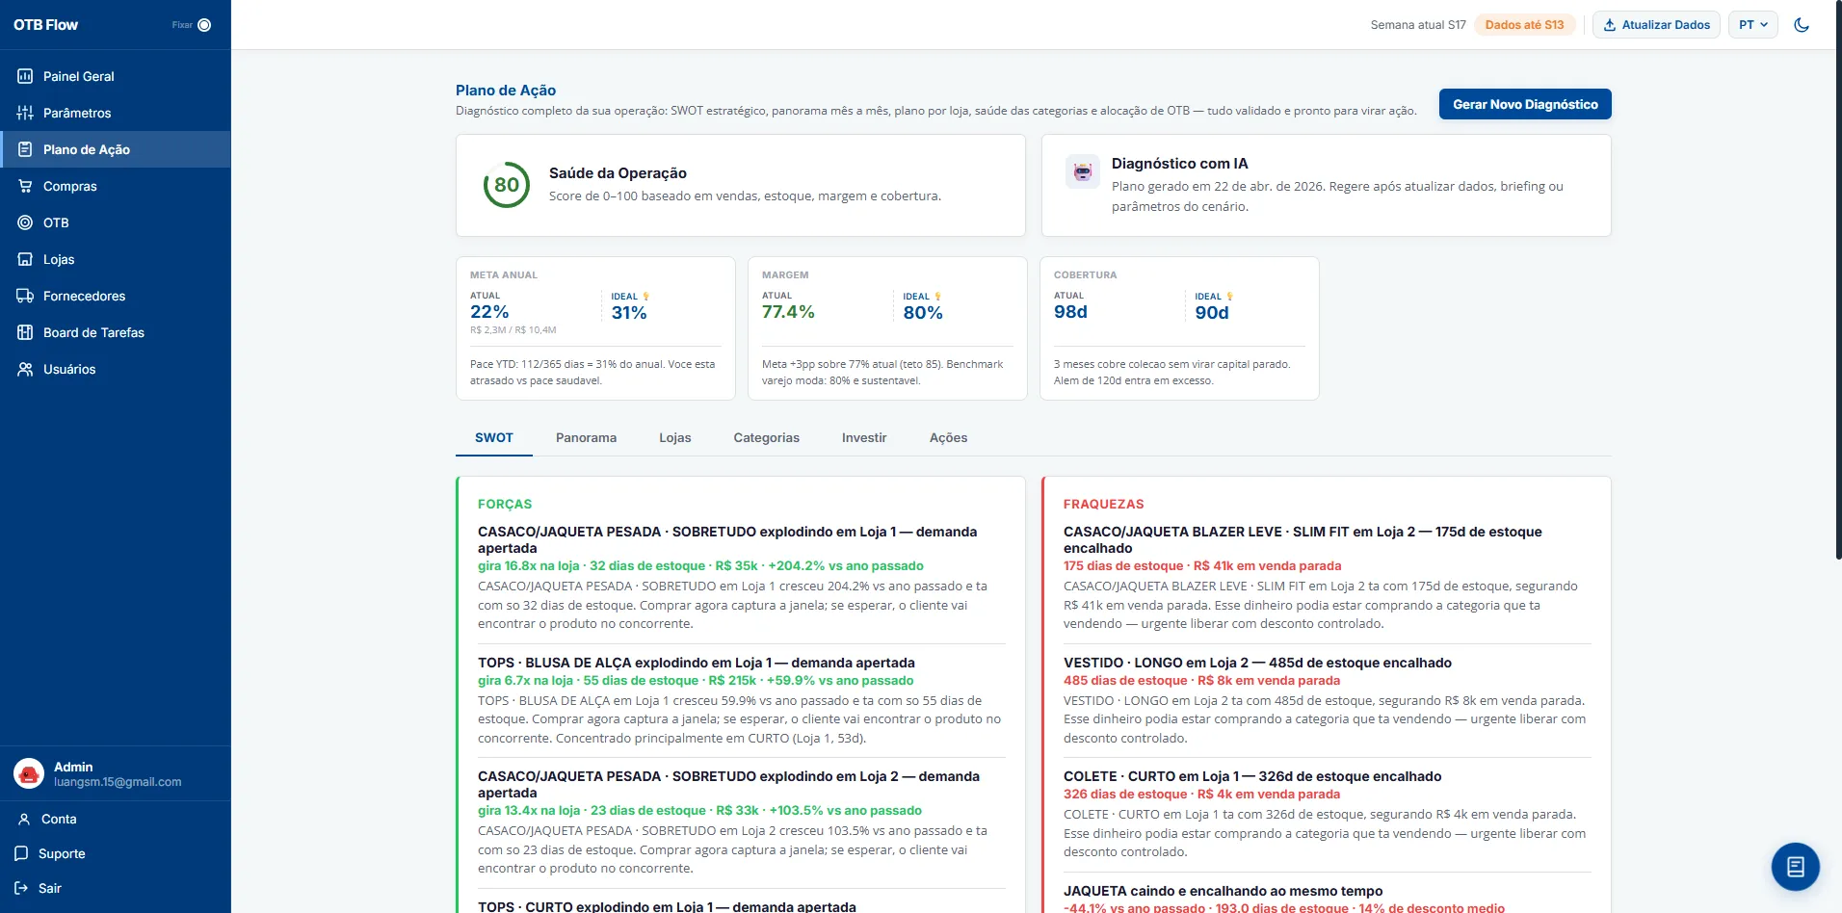This screenshot has height=913, width=1842.
Task: Open Conta via the person icon
Action: (x=24, y=819)
